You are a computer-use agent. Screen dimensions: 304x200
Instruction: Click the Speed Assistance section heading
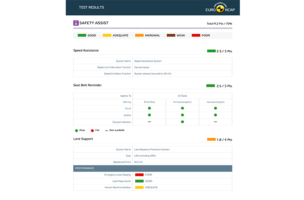click(x=86, y=50)
